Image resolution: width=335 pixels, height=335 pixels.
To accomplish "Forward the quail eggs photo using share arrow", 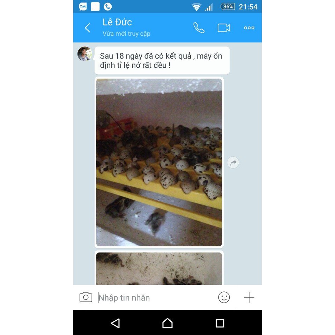I will click(233, 162).
